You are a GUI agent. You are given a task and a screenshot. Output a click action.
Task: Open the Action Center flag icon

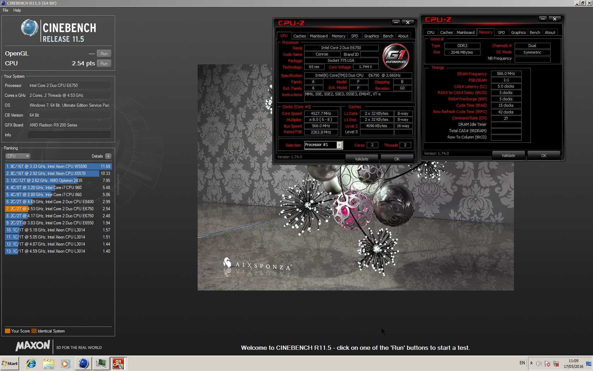(x=547, y=364)
